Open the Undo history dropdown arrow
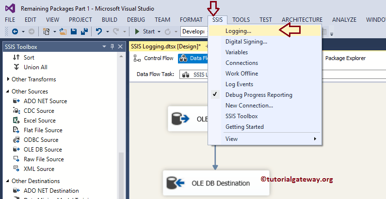Image resolution: width=386 pixels, height=199 pixels. click(x=108, y=31)
